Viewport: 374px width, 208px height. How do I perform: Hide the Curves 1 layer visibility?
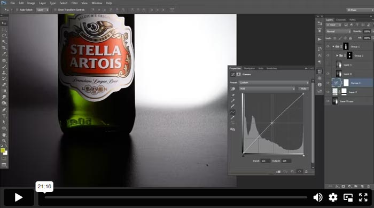coord(328,83)
